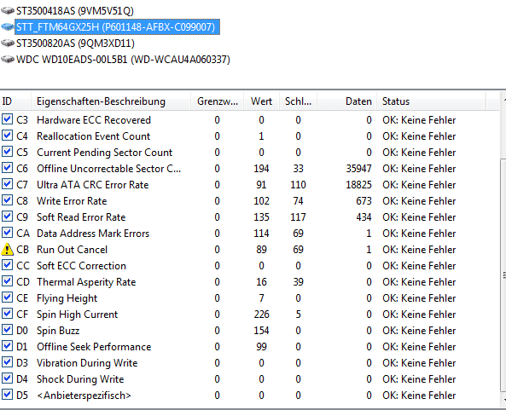Toggle D1 Offline Seek Performance checkbox
The image size is (506, 410).
pyautogui.click(x=7, y=346)
